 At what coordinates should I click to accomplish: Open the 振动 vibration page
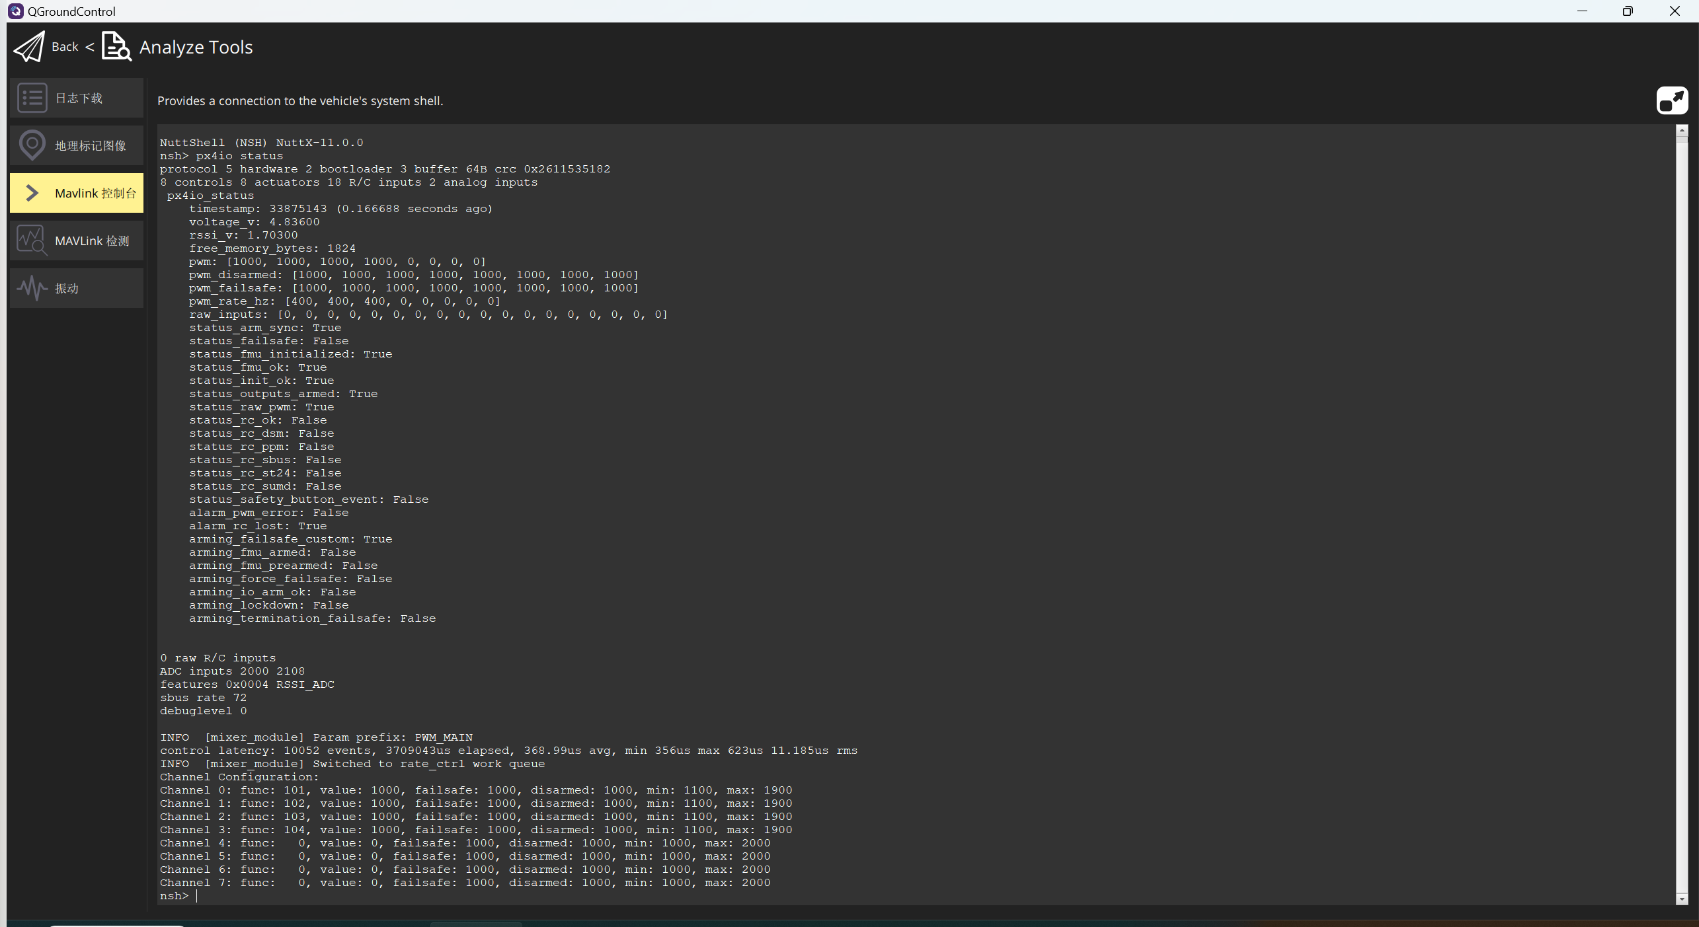(x=77, y=288)
